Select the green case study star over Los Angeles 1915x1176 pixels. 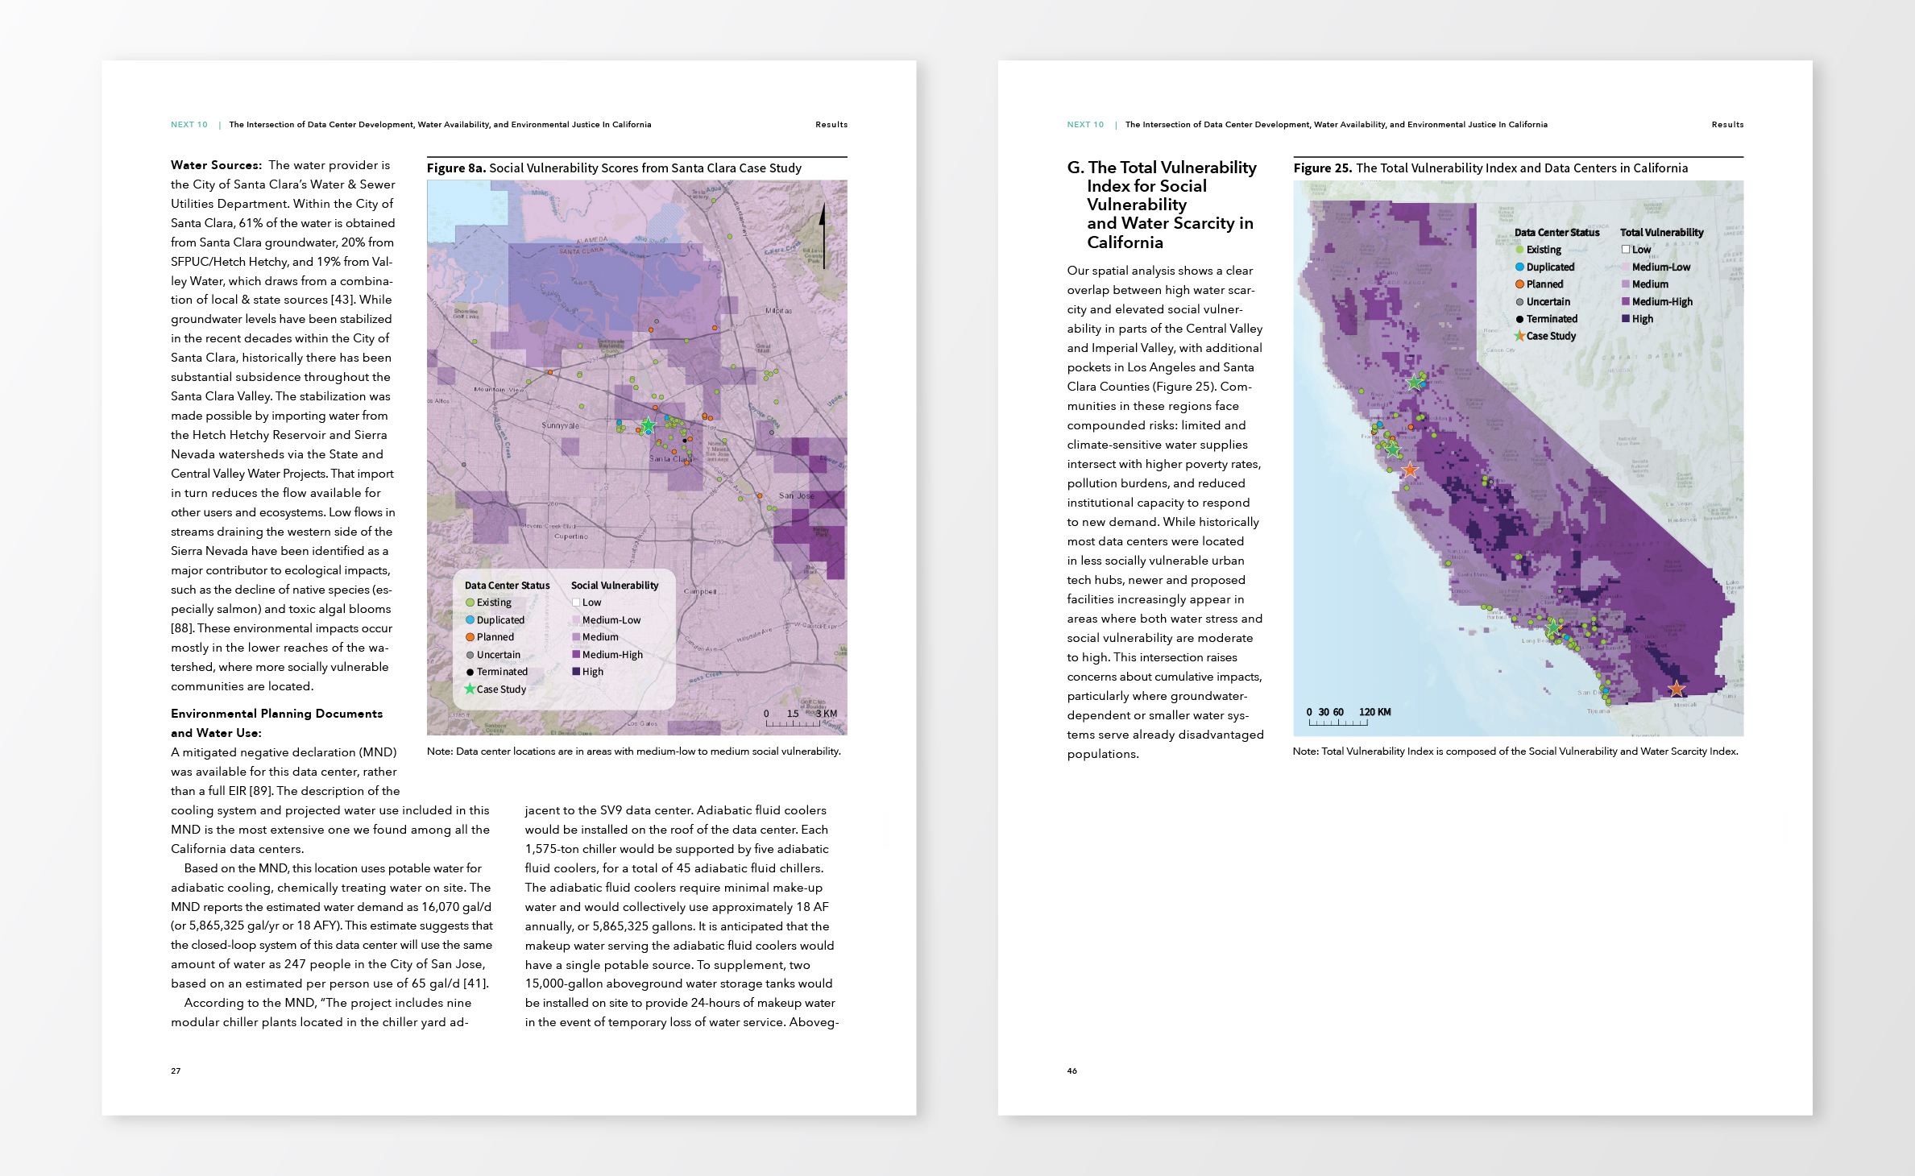pyautogui.click(x=1552, y=626)
